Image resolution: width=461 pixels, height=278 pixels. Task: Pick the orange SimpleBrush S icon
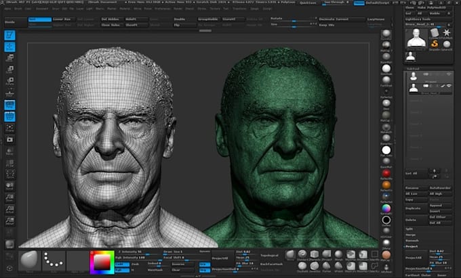435,44
